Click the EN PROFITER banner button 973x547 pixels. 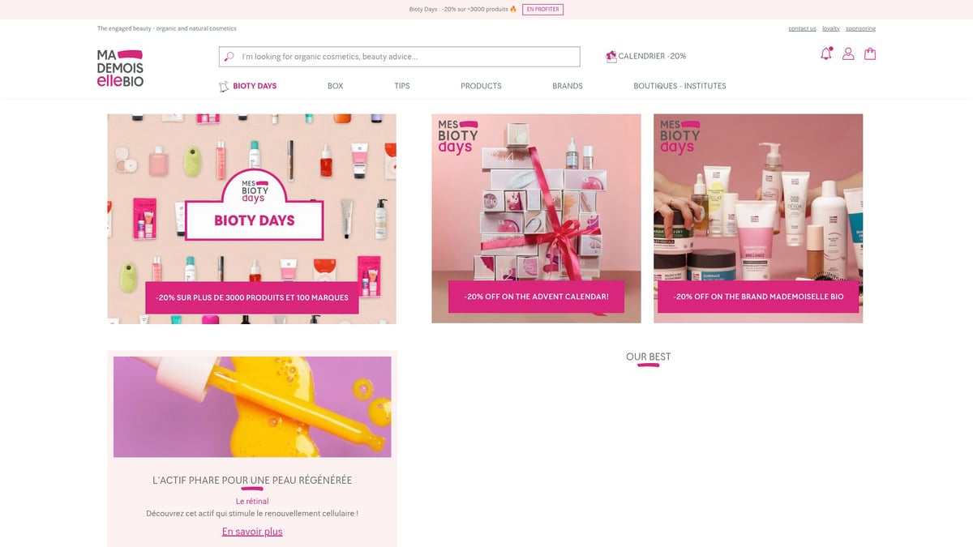pyautogui.click(x=542, y=9)
